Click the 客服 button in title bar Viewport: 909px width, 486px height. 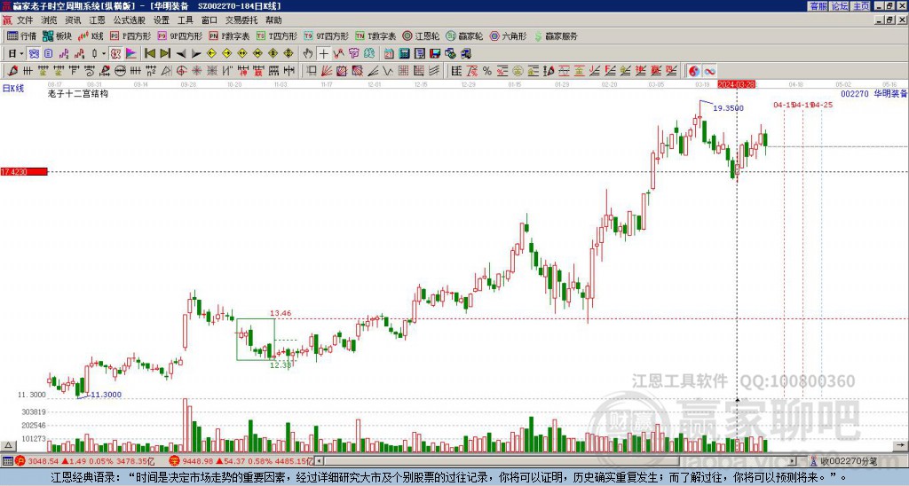[818, 6]
